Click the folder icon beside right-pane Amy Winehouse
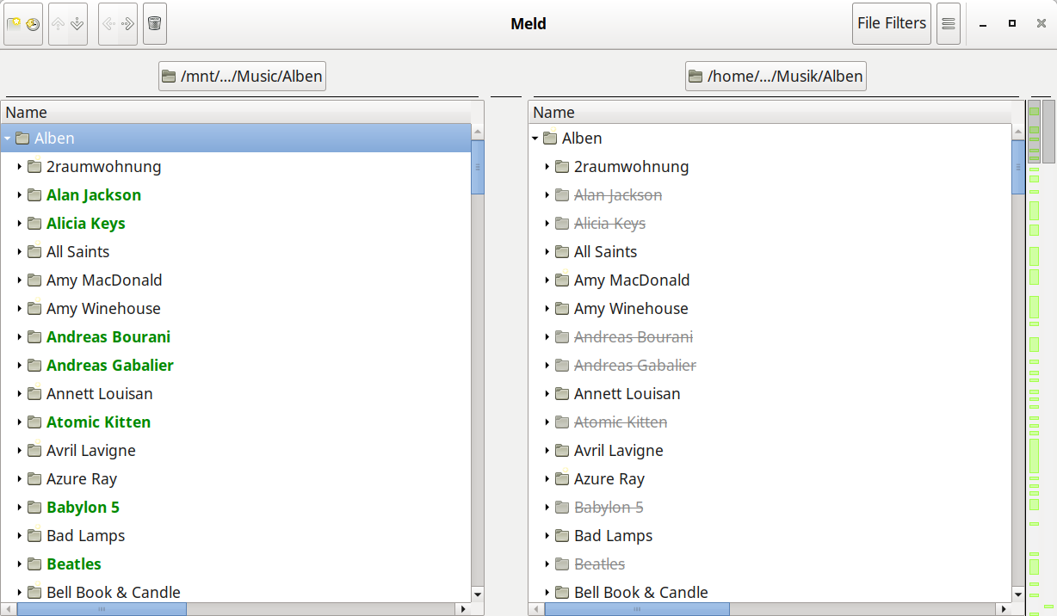This screenshot has width=1057, height=616. (562, 309)
